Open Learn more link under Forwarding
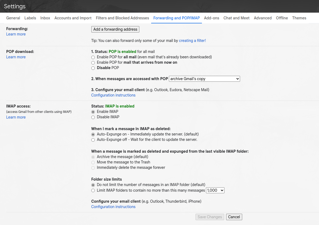This screenshot has width=319, height=225. coord(16,34)
